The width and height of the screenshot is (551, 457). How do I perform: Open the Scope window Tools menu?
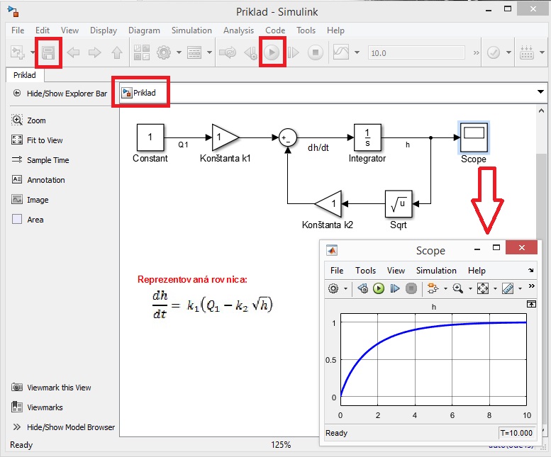click(365, 270)
